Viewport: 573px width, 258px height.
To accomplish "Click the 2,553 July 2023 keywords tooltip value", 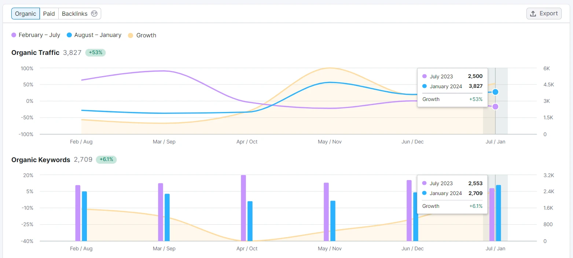I will pos(475,183).
